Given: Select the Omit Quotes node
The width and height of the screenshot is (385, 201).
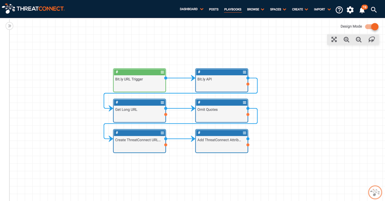Looking at the screenshot, I should [x=222, y=111].
